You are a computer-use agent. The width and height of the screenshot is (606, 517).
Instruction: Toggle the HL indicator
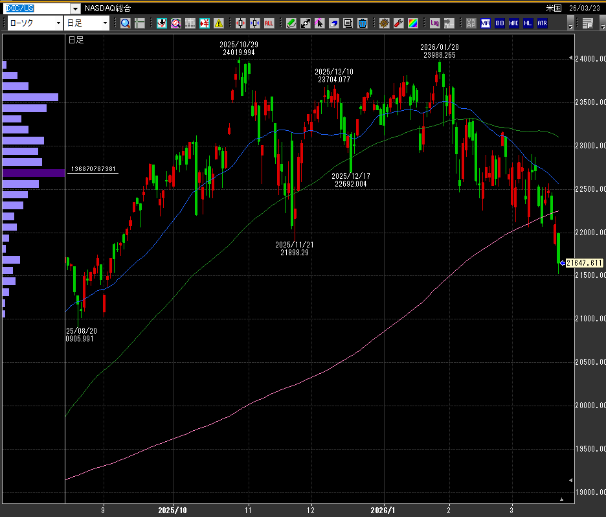tap(528, 23)
